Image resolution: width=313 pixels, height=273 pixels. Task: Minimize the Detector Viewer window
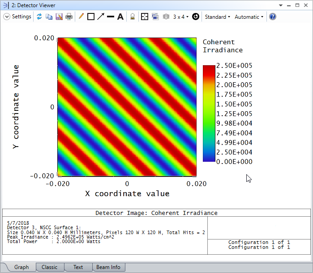click(x=289, y=5)
